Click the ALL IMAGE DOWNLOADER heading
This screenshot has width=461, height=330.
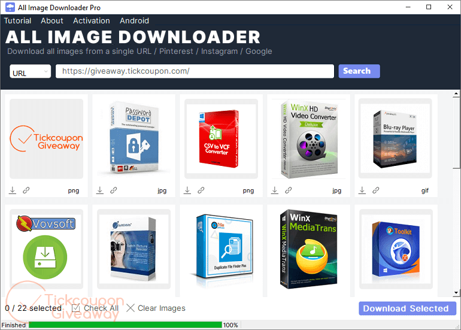tap(133, 37)
